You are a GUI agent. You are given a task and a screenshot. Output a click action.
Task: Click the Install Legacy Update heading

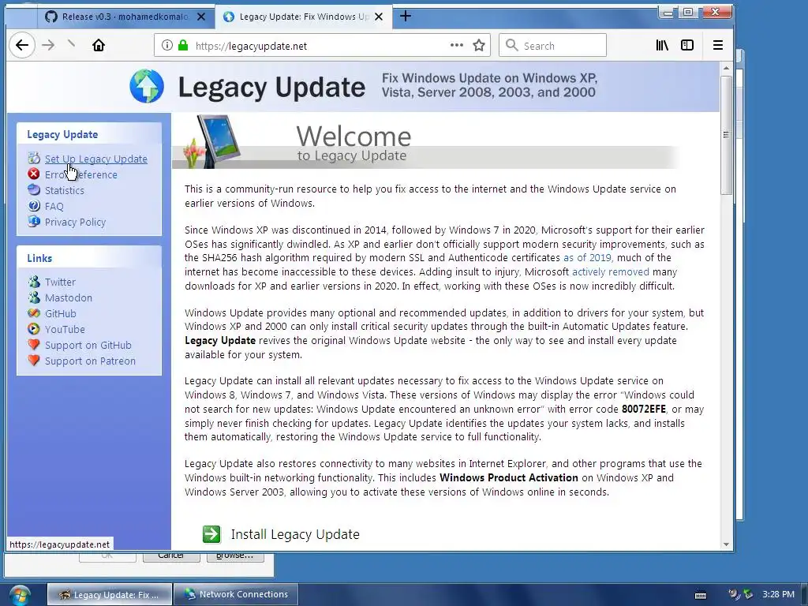[295, 534]
